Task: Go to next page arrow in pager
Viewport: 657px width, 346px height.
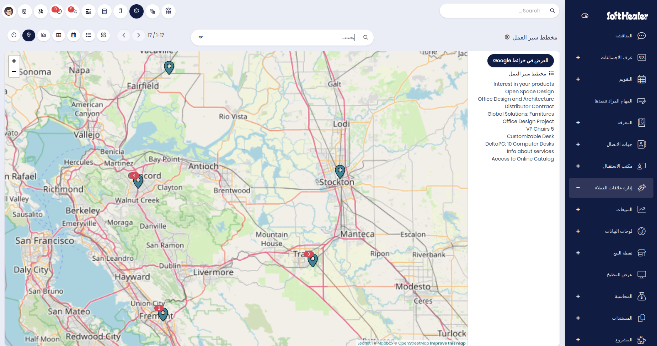Action: pos(139,35)
